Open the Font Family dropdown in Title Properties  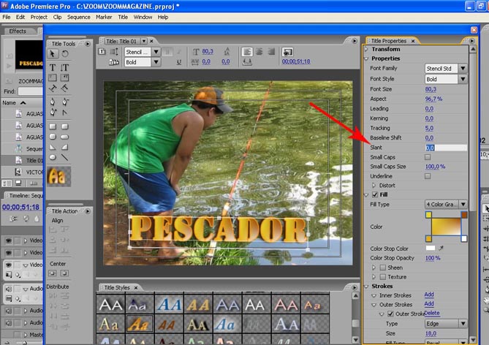(463, 68)
